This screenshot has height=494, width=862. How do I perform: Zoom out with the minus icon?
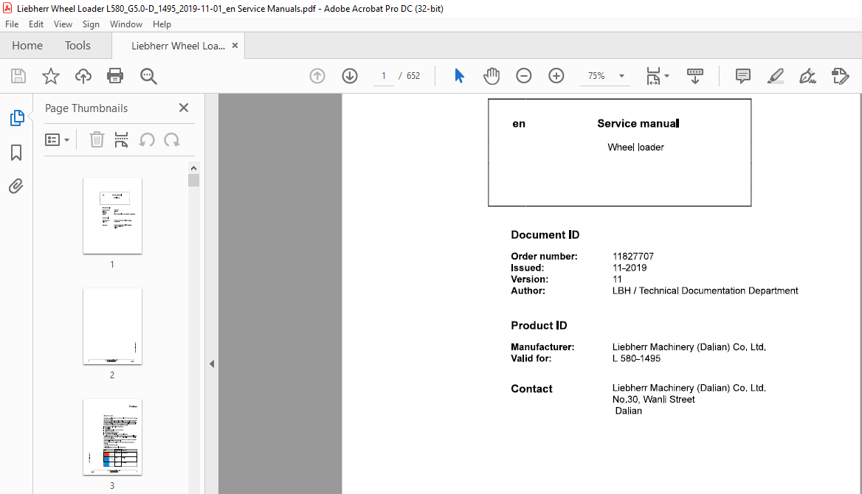[524, 76]
